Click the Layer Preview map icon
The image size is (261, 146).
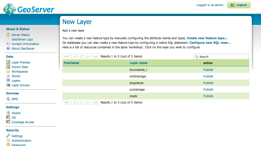8,62
